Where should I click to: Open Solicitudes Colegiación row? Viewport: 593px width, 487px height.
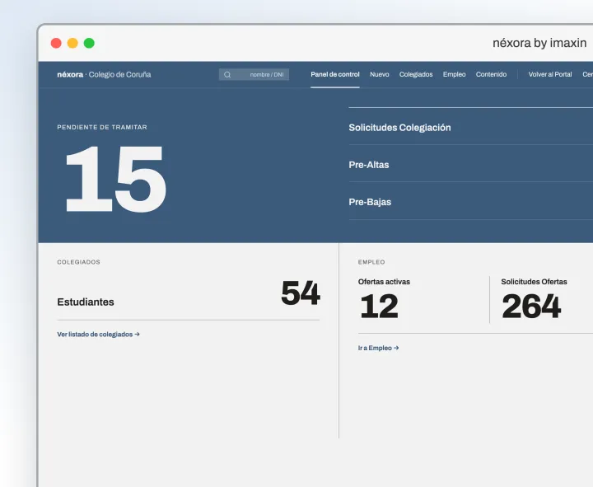[470, 128]
